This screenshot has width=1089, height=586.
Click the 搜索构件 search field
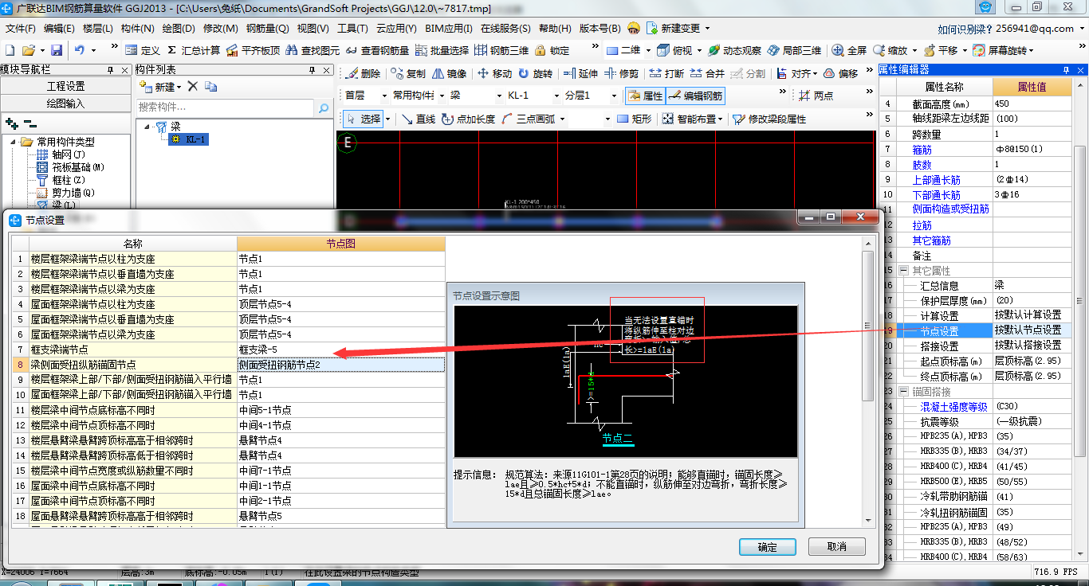[x=226, y=107]
